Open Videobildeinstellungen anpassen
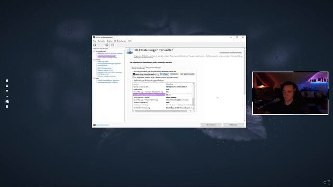 [x=108, y=83]
